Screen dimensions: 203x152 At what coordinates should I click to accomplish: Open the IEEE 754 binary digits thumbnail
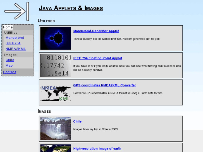tap(56, 65)
